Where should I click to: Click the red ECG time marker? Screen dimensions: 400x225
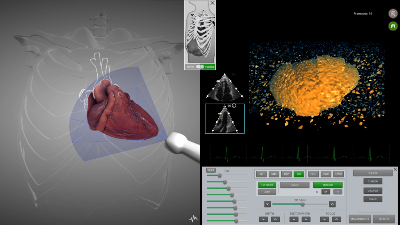coord(307,154)
